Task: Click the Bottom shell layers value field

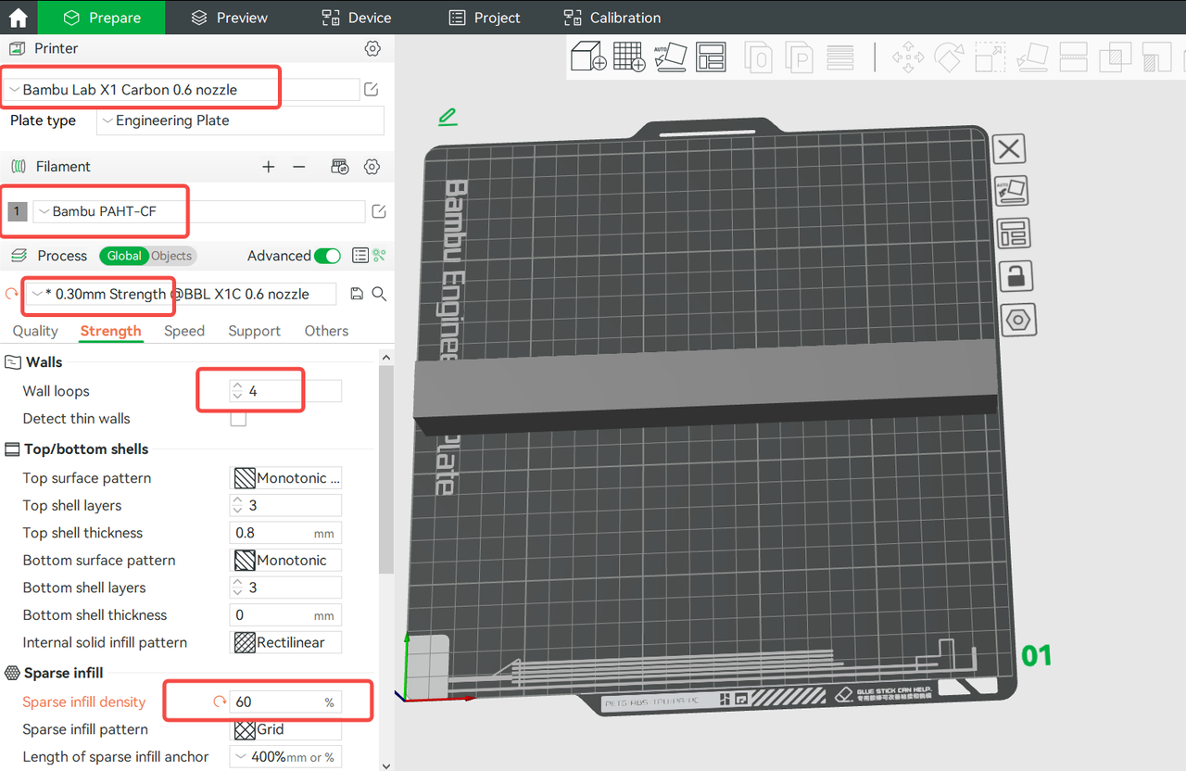Action: 285,588
